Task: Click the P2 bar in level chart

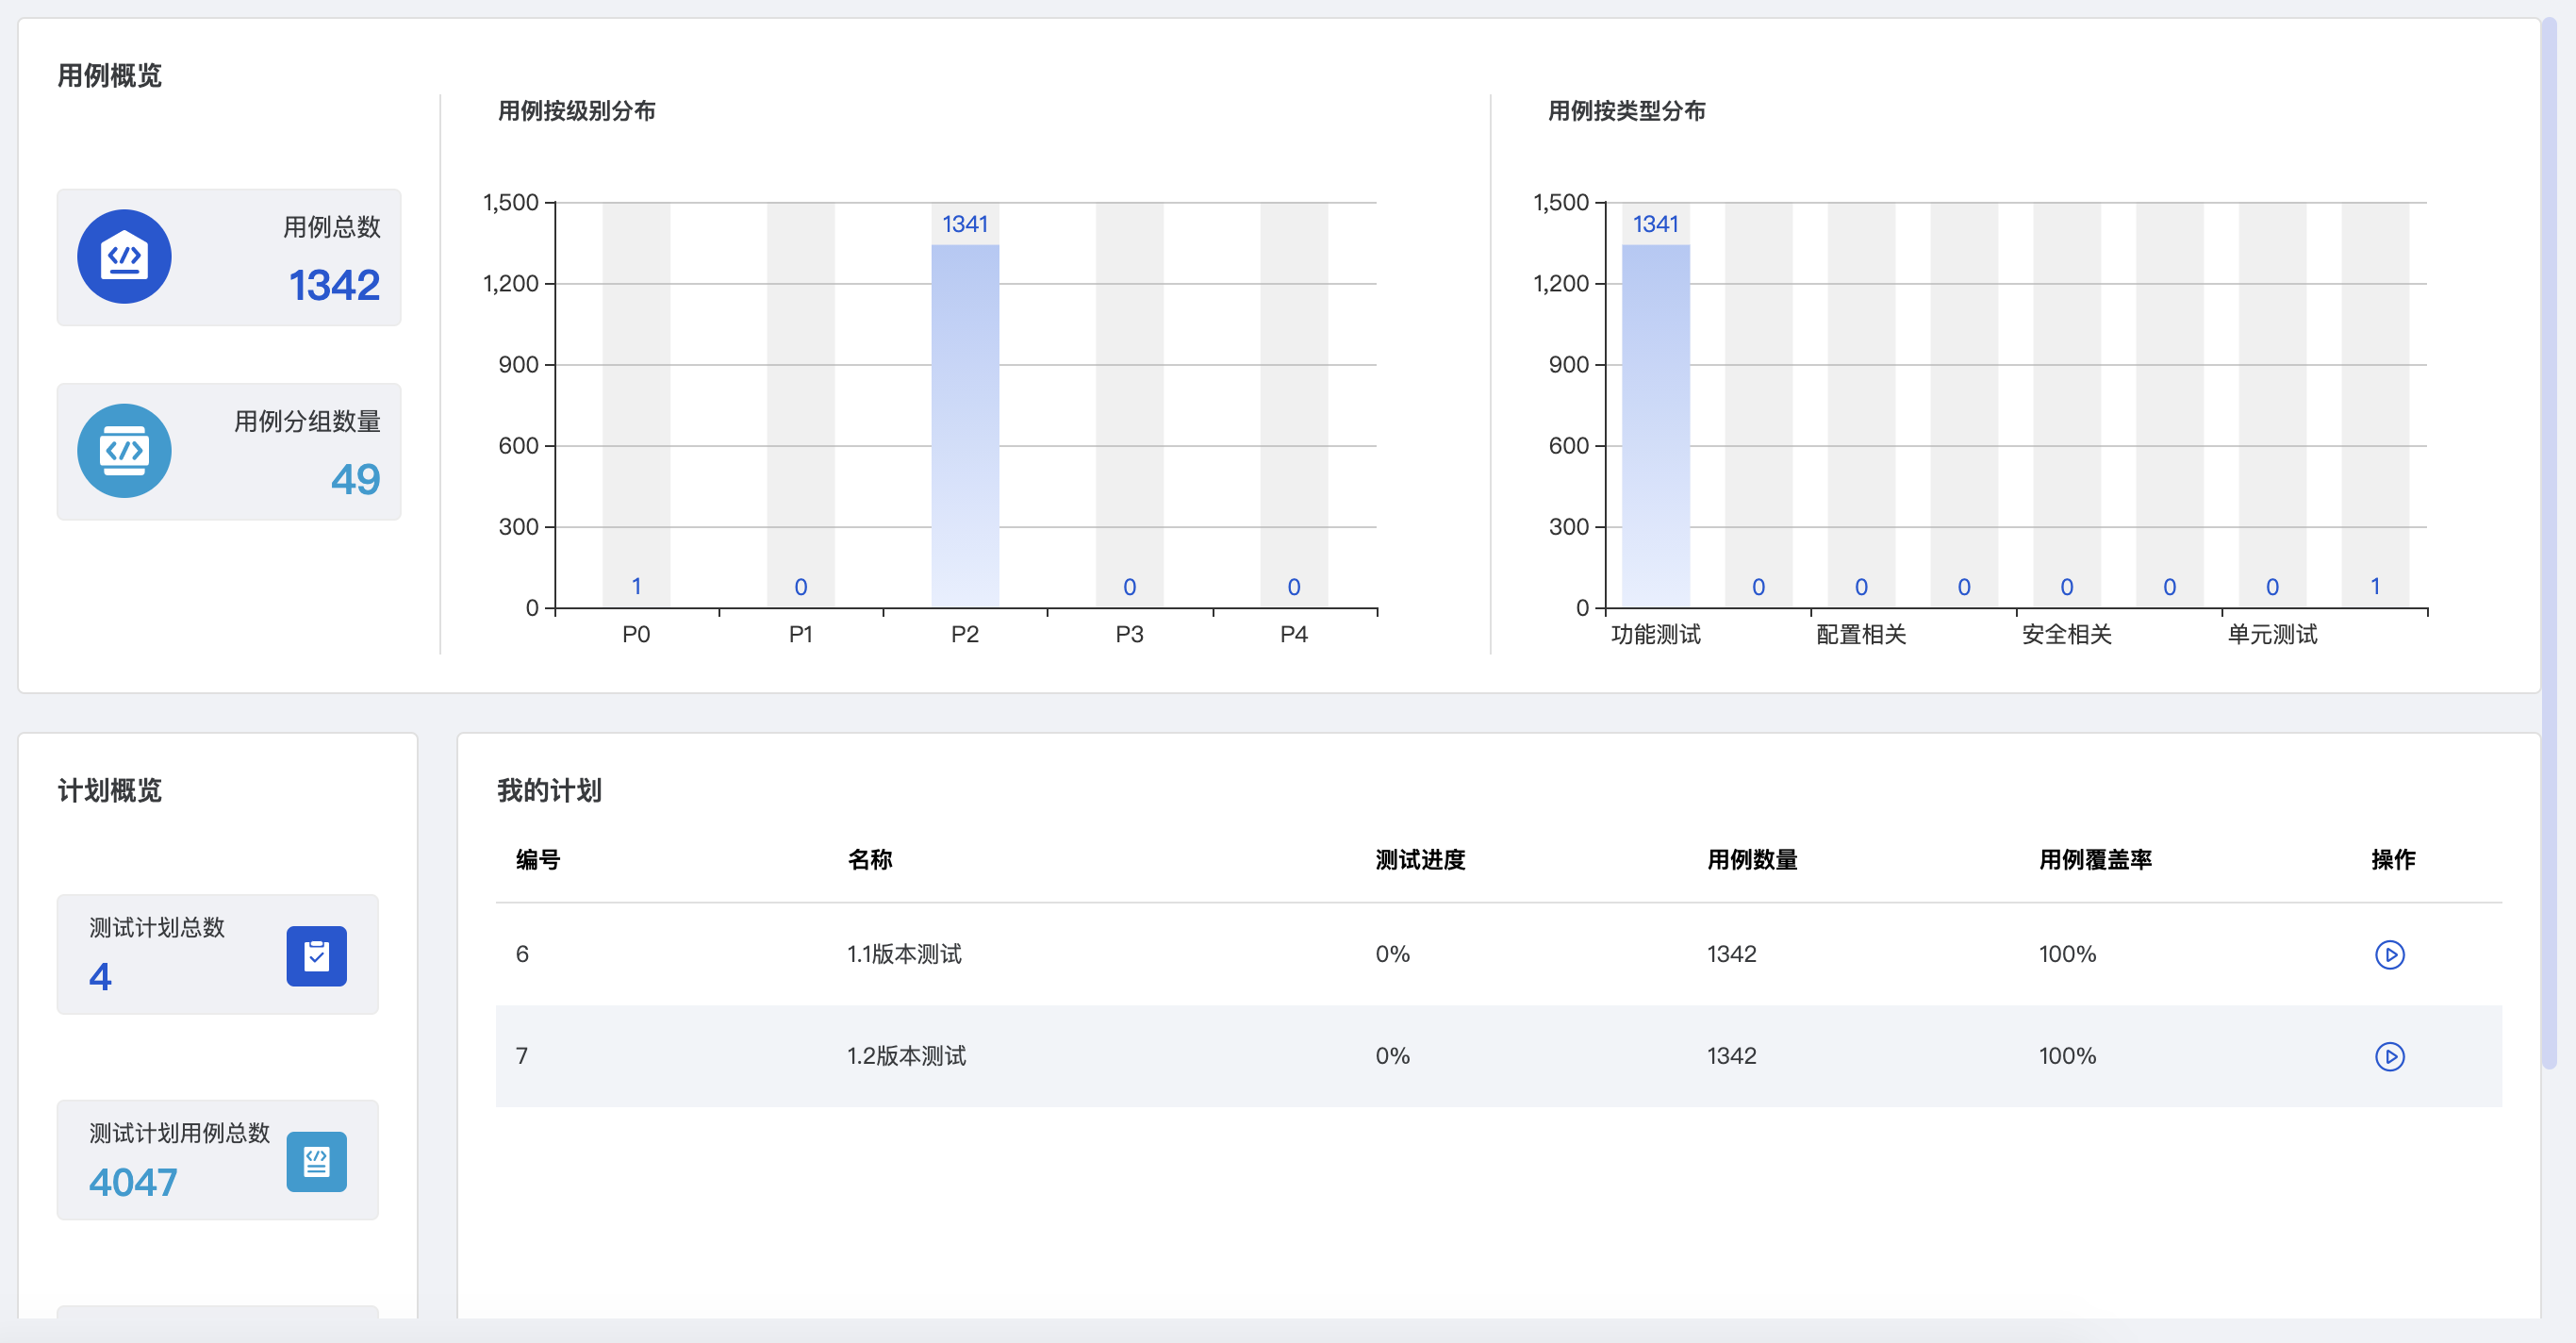Action: (964, 425)
